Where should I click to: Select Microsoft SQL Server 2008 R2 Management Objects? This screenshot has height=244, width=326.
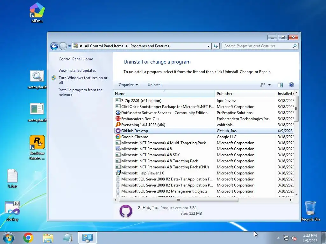tap(204, 191)
